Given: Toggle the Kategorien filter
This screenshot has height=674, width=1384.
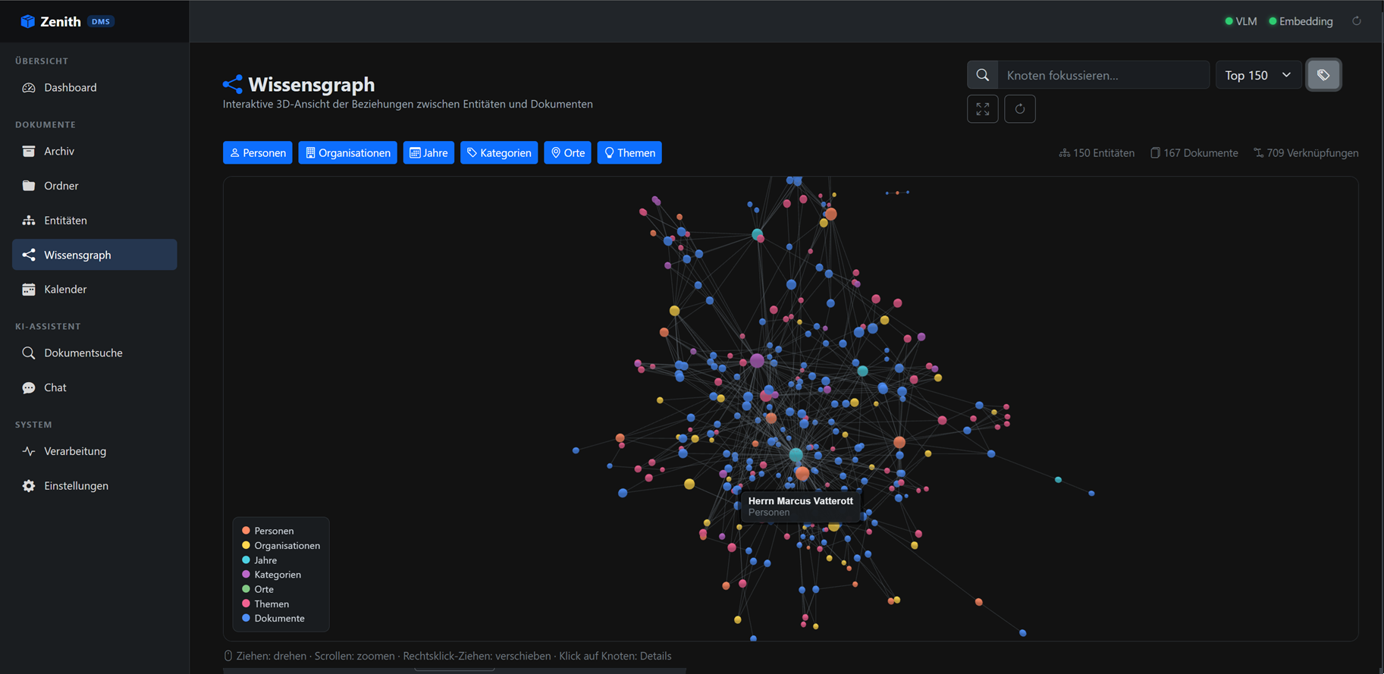Looking at the screenshot, I should (x=499, y=153).
